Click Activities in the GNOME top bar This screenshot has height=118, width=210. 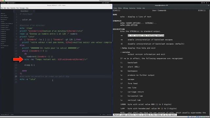(3, 3)
